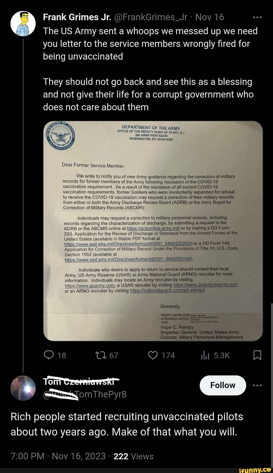Click the reply speech bubble icon
The image size is (273, 473).
49,355
